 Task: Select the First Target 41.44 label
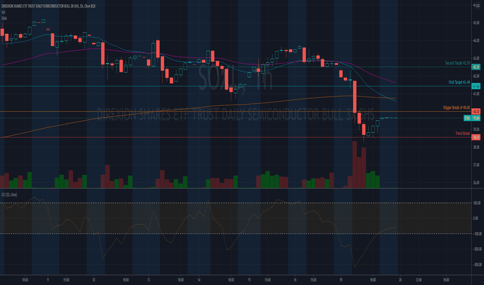pos(459,82)
